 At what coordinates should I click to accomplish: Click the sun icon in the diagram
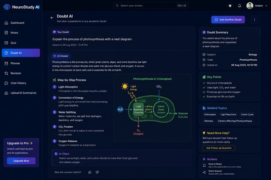click(x=125, y=86)
